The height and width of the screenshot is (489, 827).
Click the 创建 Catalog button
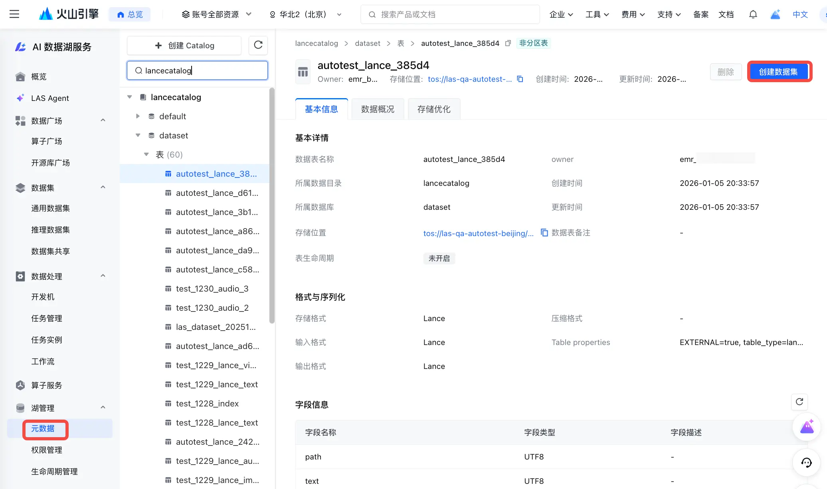click(x=184, y=45)
